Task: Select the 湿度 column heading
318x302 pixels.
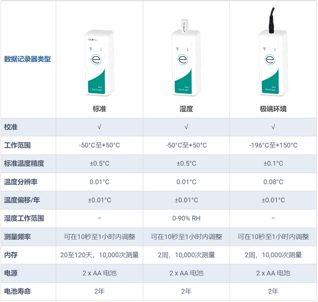Action: click(186, 109)
